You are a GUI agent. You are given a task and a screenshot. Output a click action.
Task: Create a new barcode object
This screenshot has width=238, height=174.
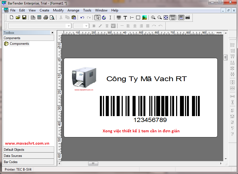119,17
